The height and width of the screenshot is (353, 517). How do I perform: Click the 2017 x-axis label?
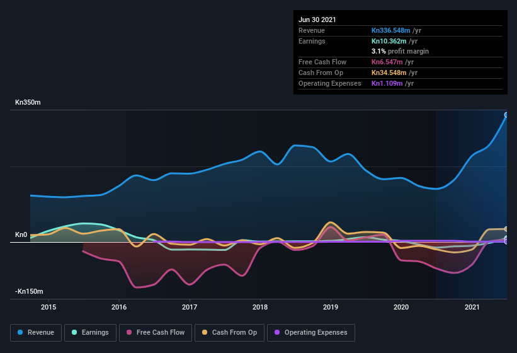pyautogui.click(x=190, y=307)
